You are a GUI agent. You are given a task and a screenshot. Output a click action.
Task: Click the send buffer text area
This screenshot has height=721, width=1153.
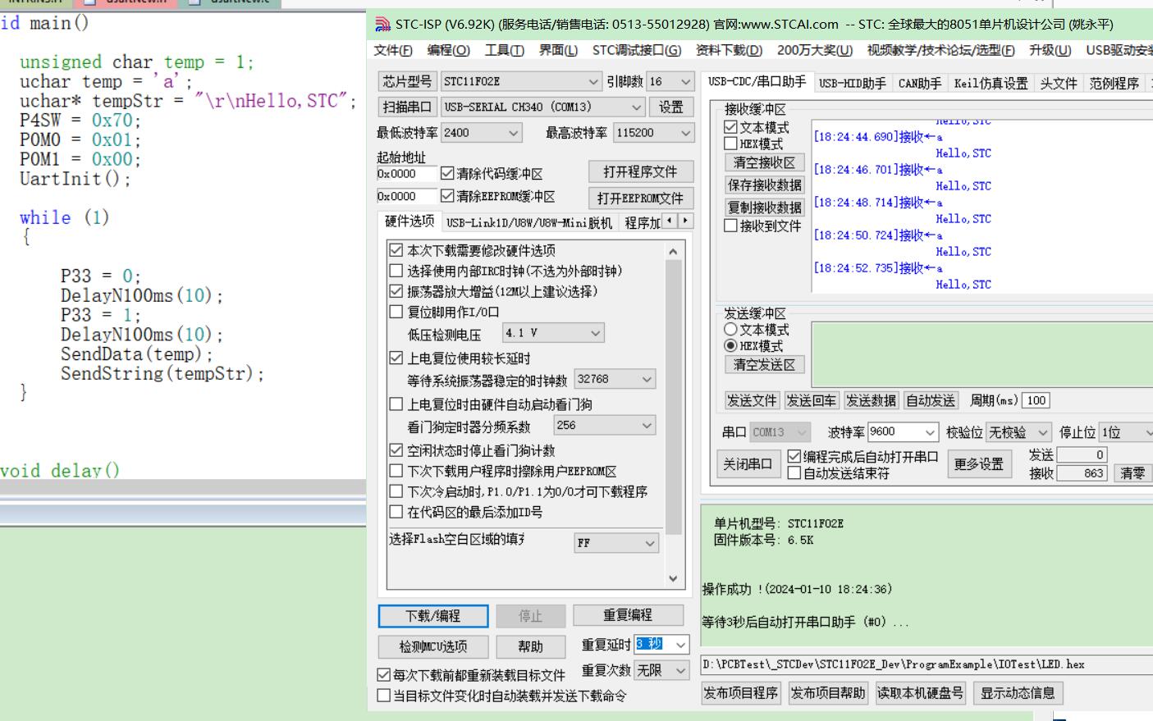pos(981,354)
